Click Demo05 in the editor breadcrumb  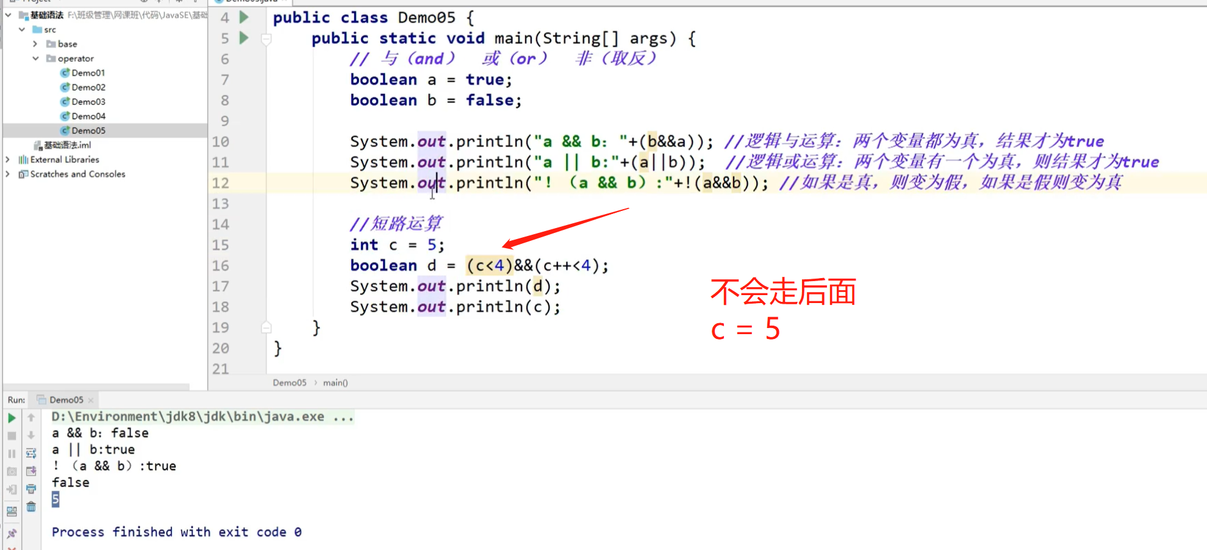pos(290,382)
